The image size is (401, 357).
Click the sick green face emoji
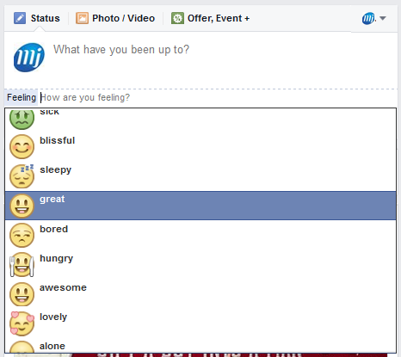[x=22, y=119]
